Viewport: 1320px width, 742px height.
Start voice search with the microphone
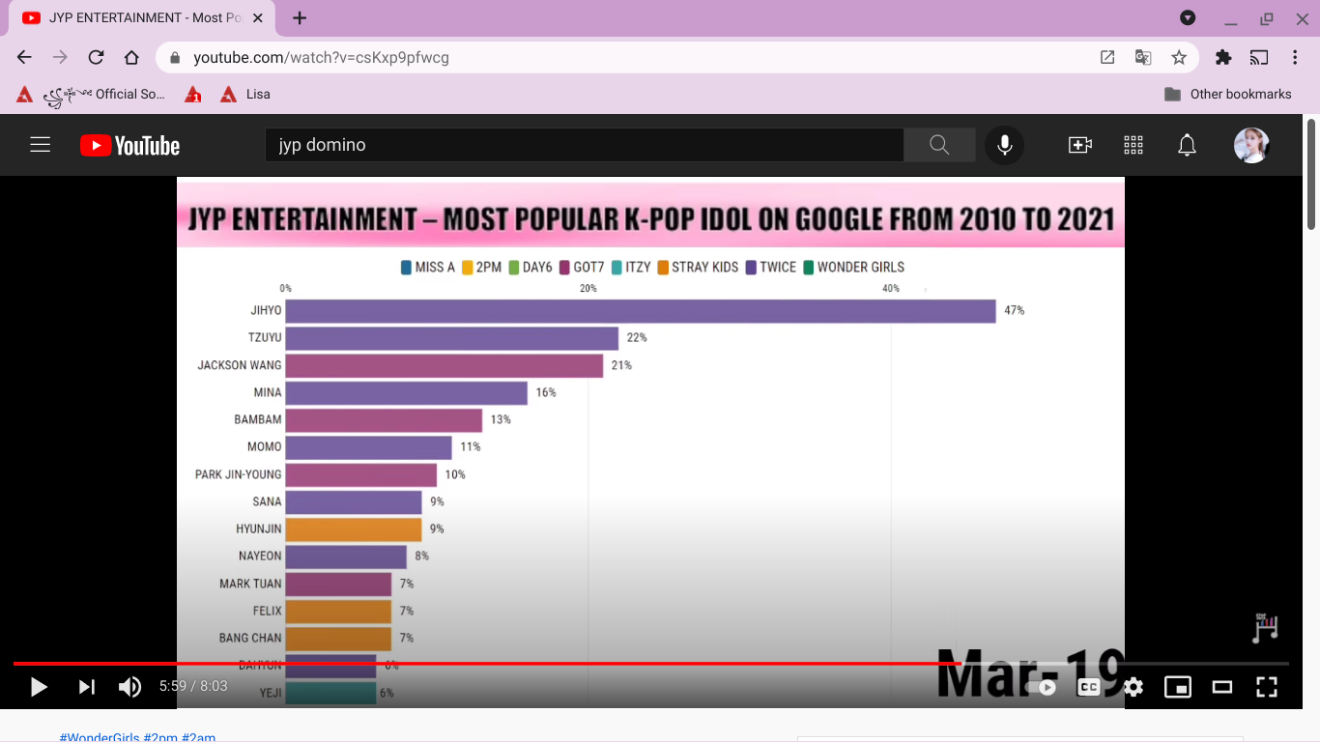tap(1005, 145)
